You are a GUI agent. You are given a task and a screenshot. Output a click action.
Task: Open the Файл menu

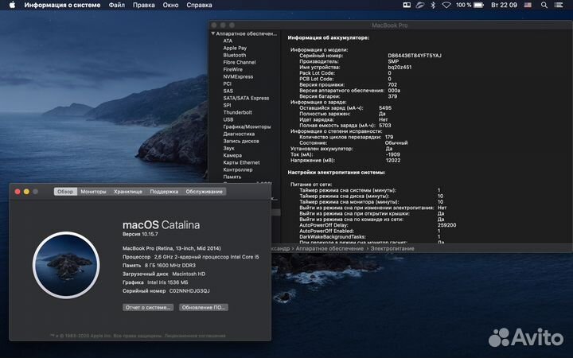coord(116,5)
